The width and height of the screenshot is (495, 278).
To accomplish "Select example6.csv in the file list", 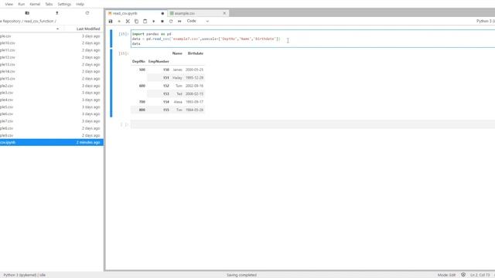I will tap(52, 114).
